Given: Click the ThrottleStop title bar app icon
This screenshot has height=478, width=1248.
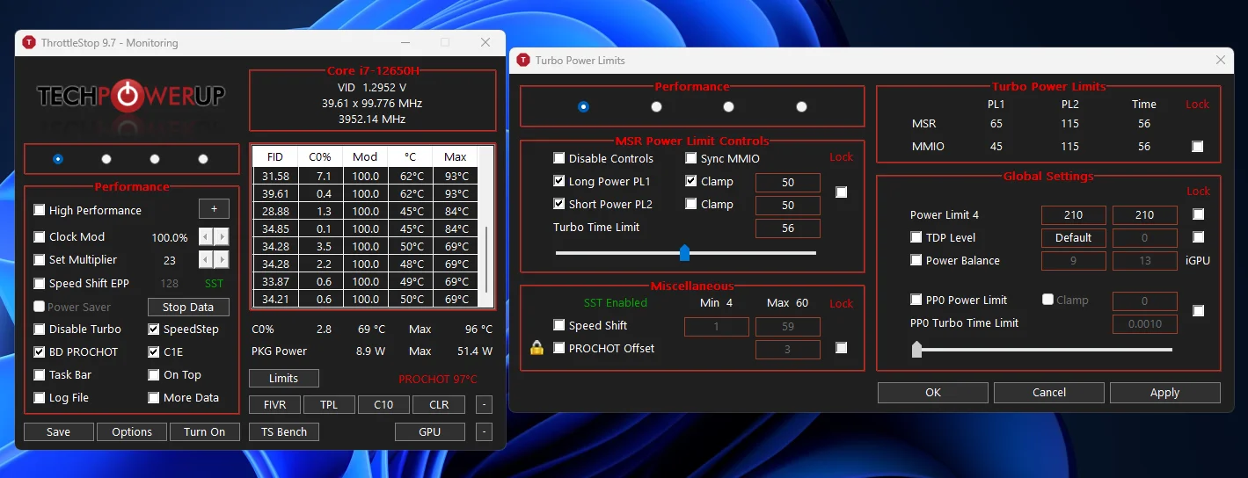Looking at the screenshot, I should click(x=29, y=42).
